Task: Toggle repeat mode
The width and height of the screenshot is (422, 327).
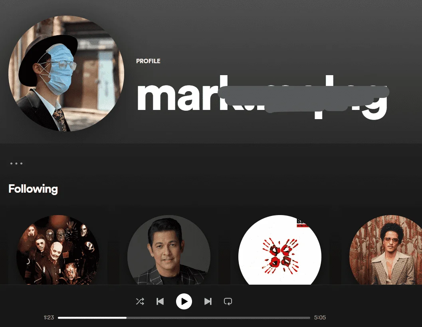Action: (228, 301)
